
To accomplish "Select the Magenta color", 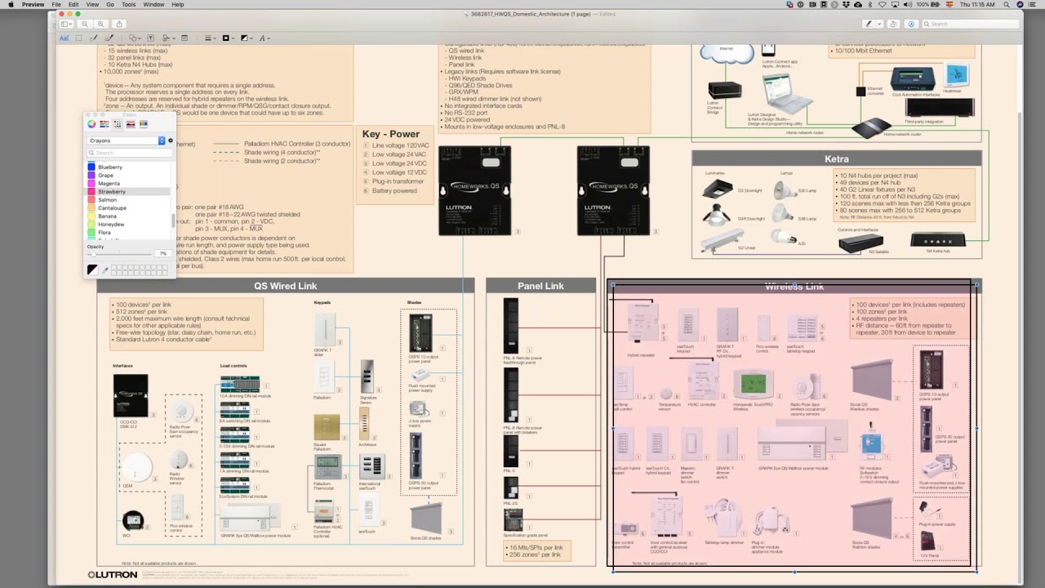I will 128,184.
